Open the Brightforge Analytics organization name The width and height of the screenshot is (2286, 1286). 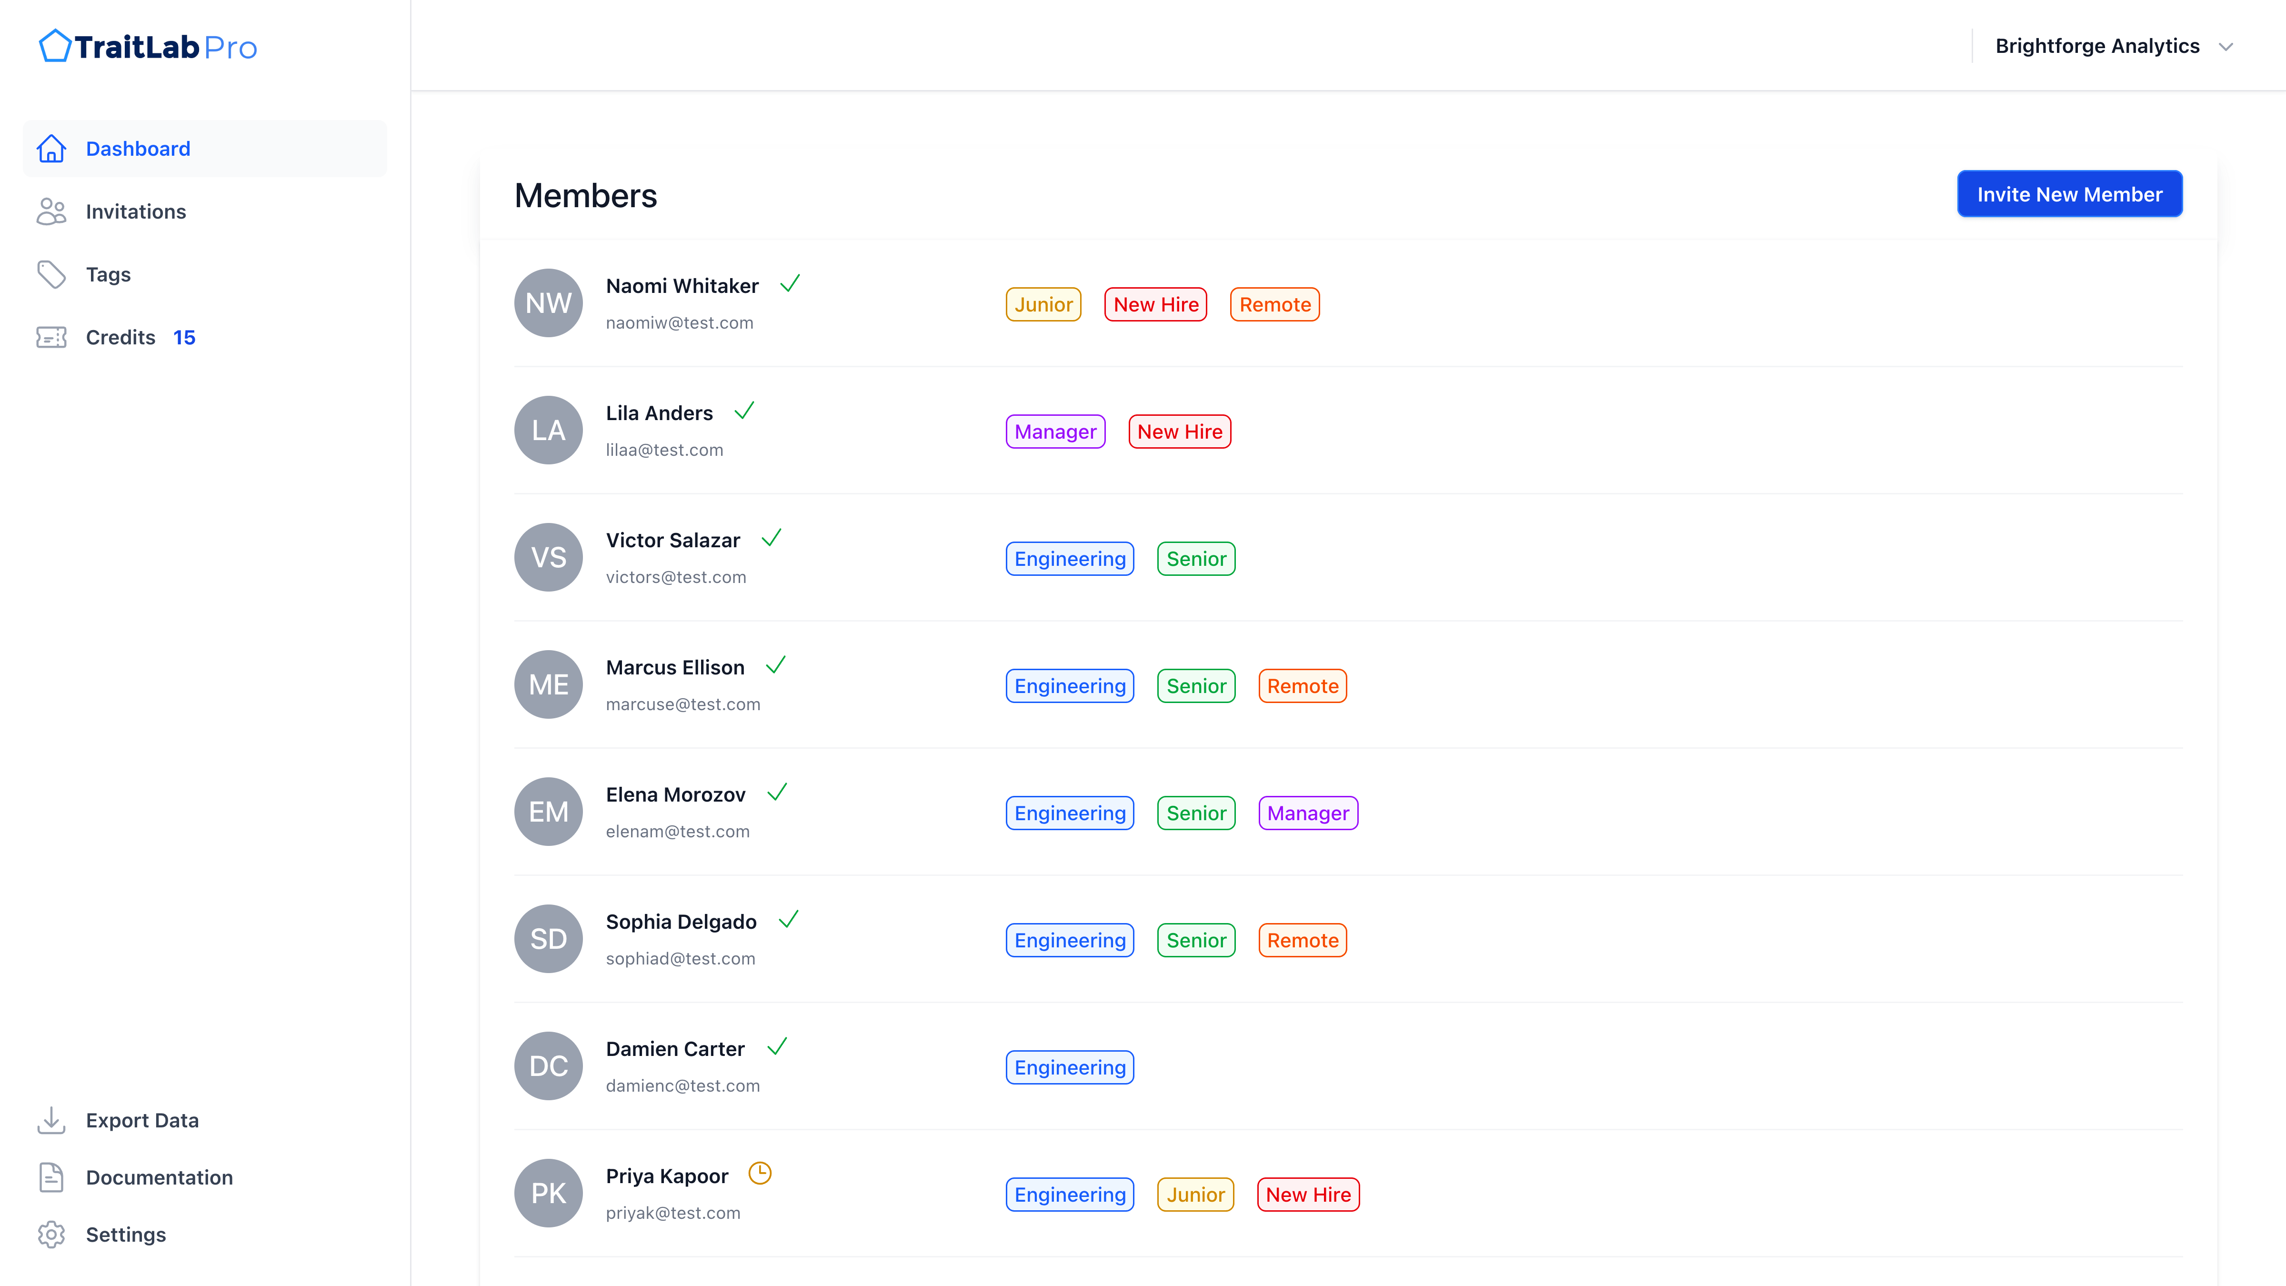[x=2097, y=46]
